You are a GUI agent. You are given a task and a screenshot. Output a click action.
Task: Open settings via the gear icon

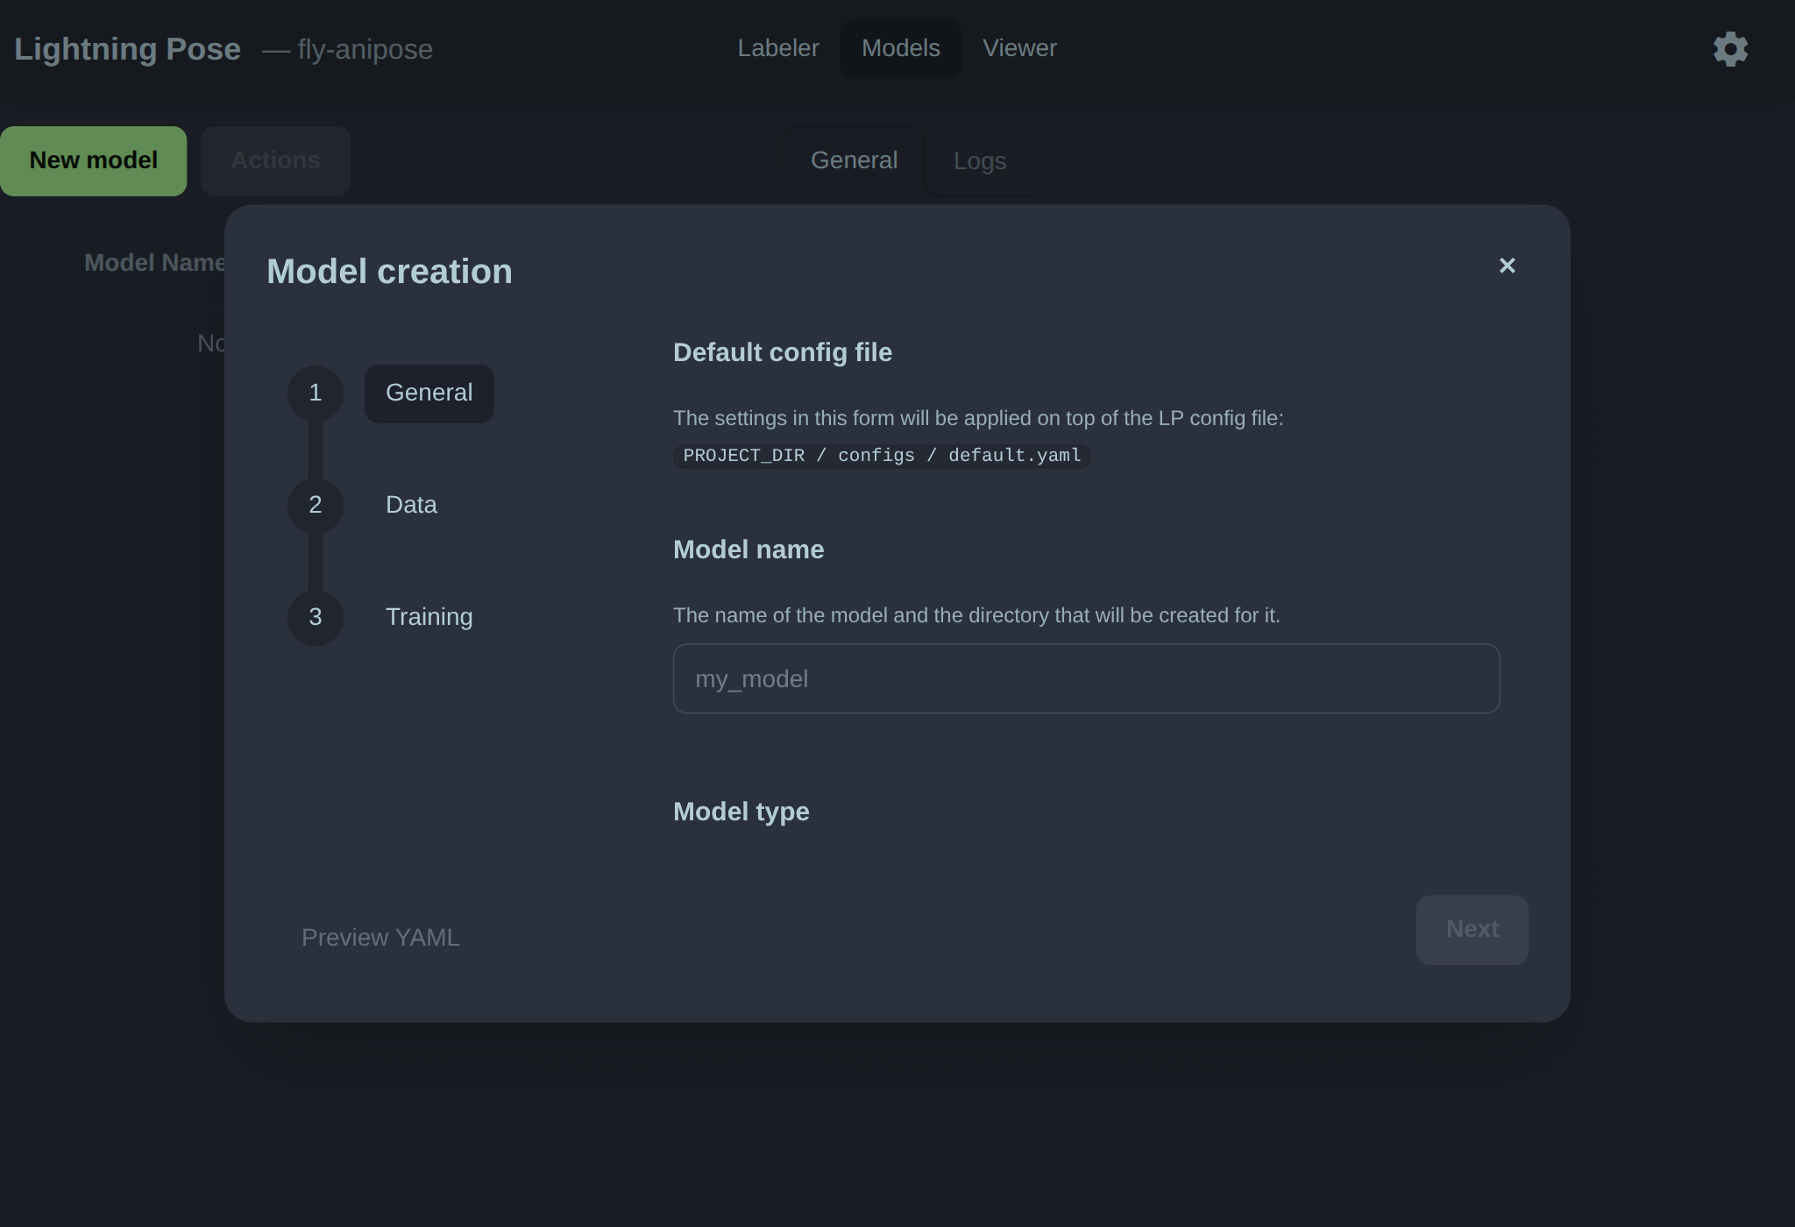coord(1730,49)
